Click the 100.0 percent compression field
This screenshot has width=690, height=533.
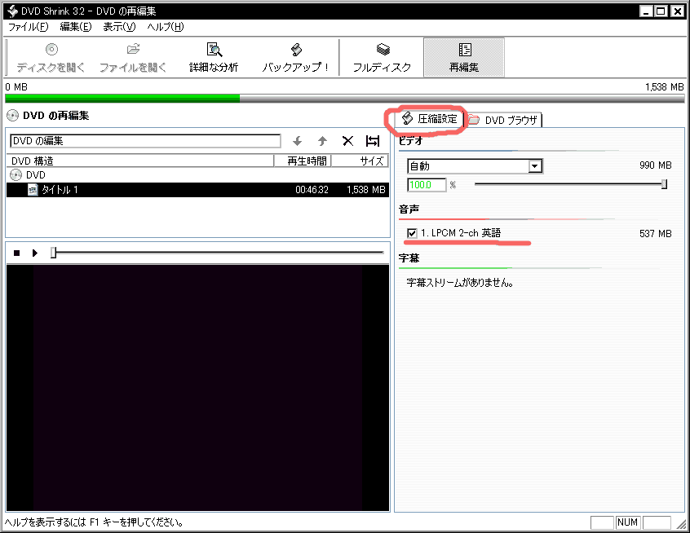[427, 185]
